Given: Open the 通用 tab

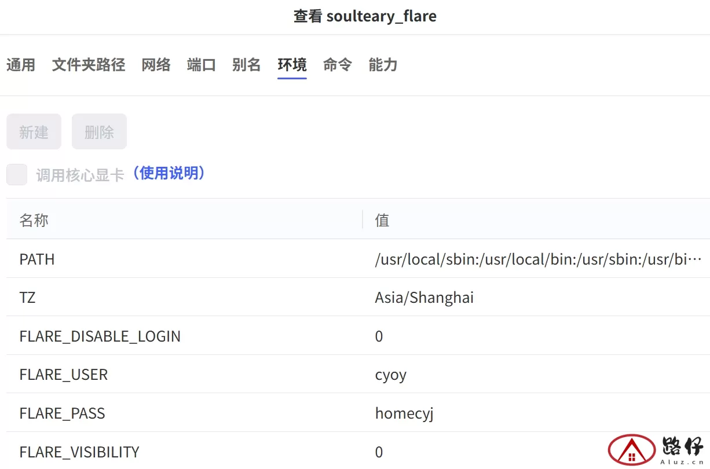Looking at the screenshot, I should 21,65.
